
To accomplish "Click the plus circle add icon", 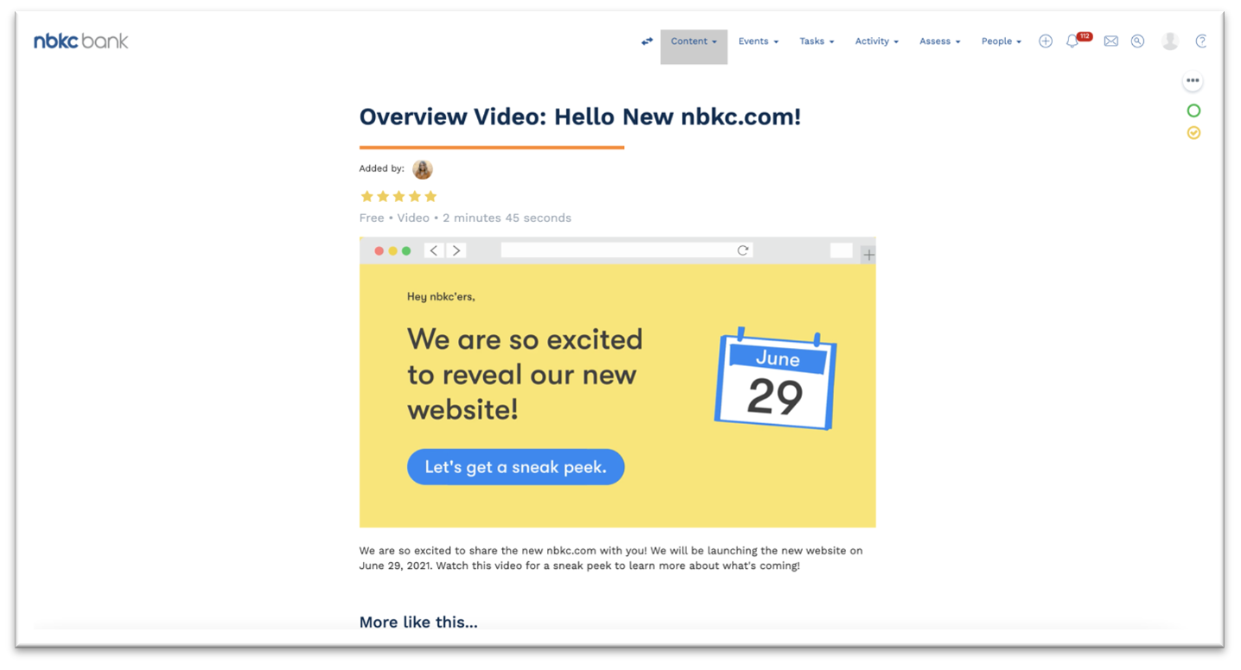I will coord(1046,41).
